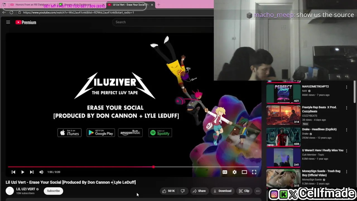This screenshot has height=201, width=357.
Task: Click the amazon music badge
Action: coord(130,133)
